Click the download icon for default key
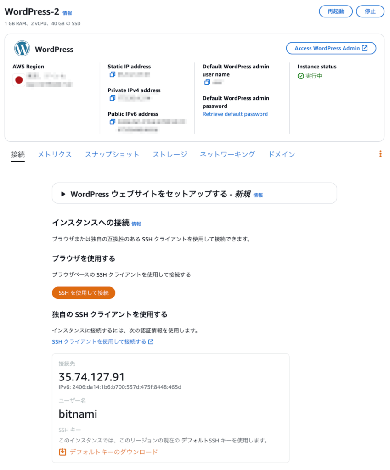This screenshot has height=470, width=390. point(62,452)
